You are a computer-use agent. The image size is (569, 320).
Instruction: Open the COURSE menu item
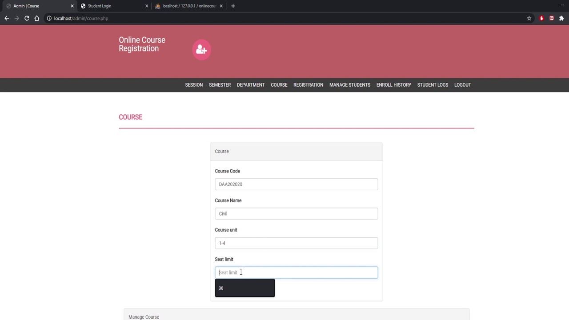[279, 85]
